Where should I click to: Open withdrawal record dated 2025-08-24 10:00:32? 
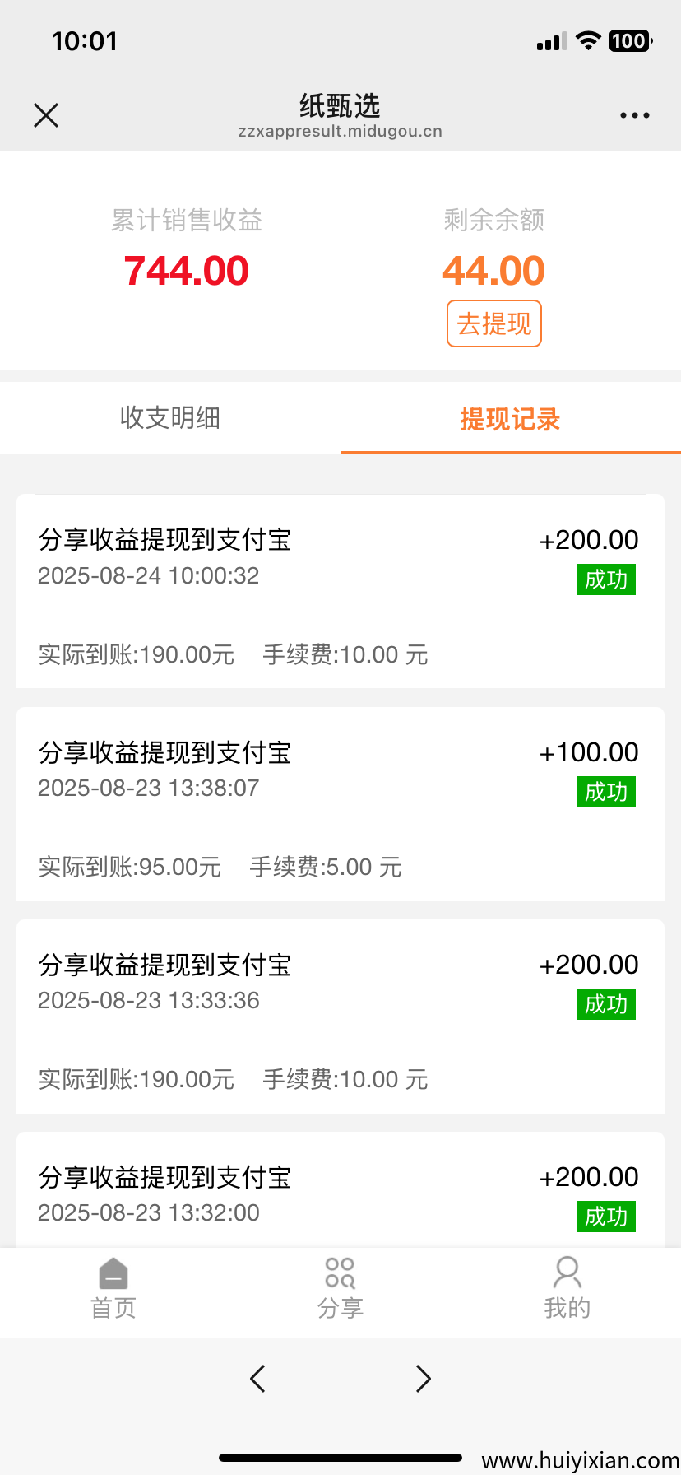tap(340, 591)
